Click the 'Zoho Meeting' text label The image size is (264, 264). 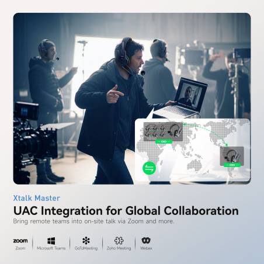coord(119,248)
